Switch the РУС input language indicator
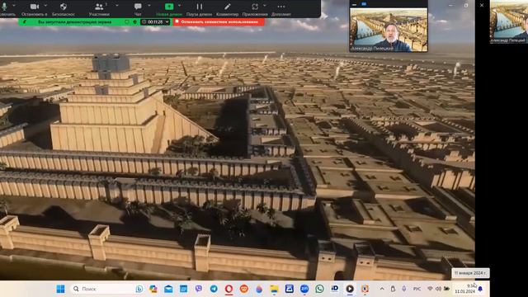This screenshot has height=297, width=528. 417,289
